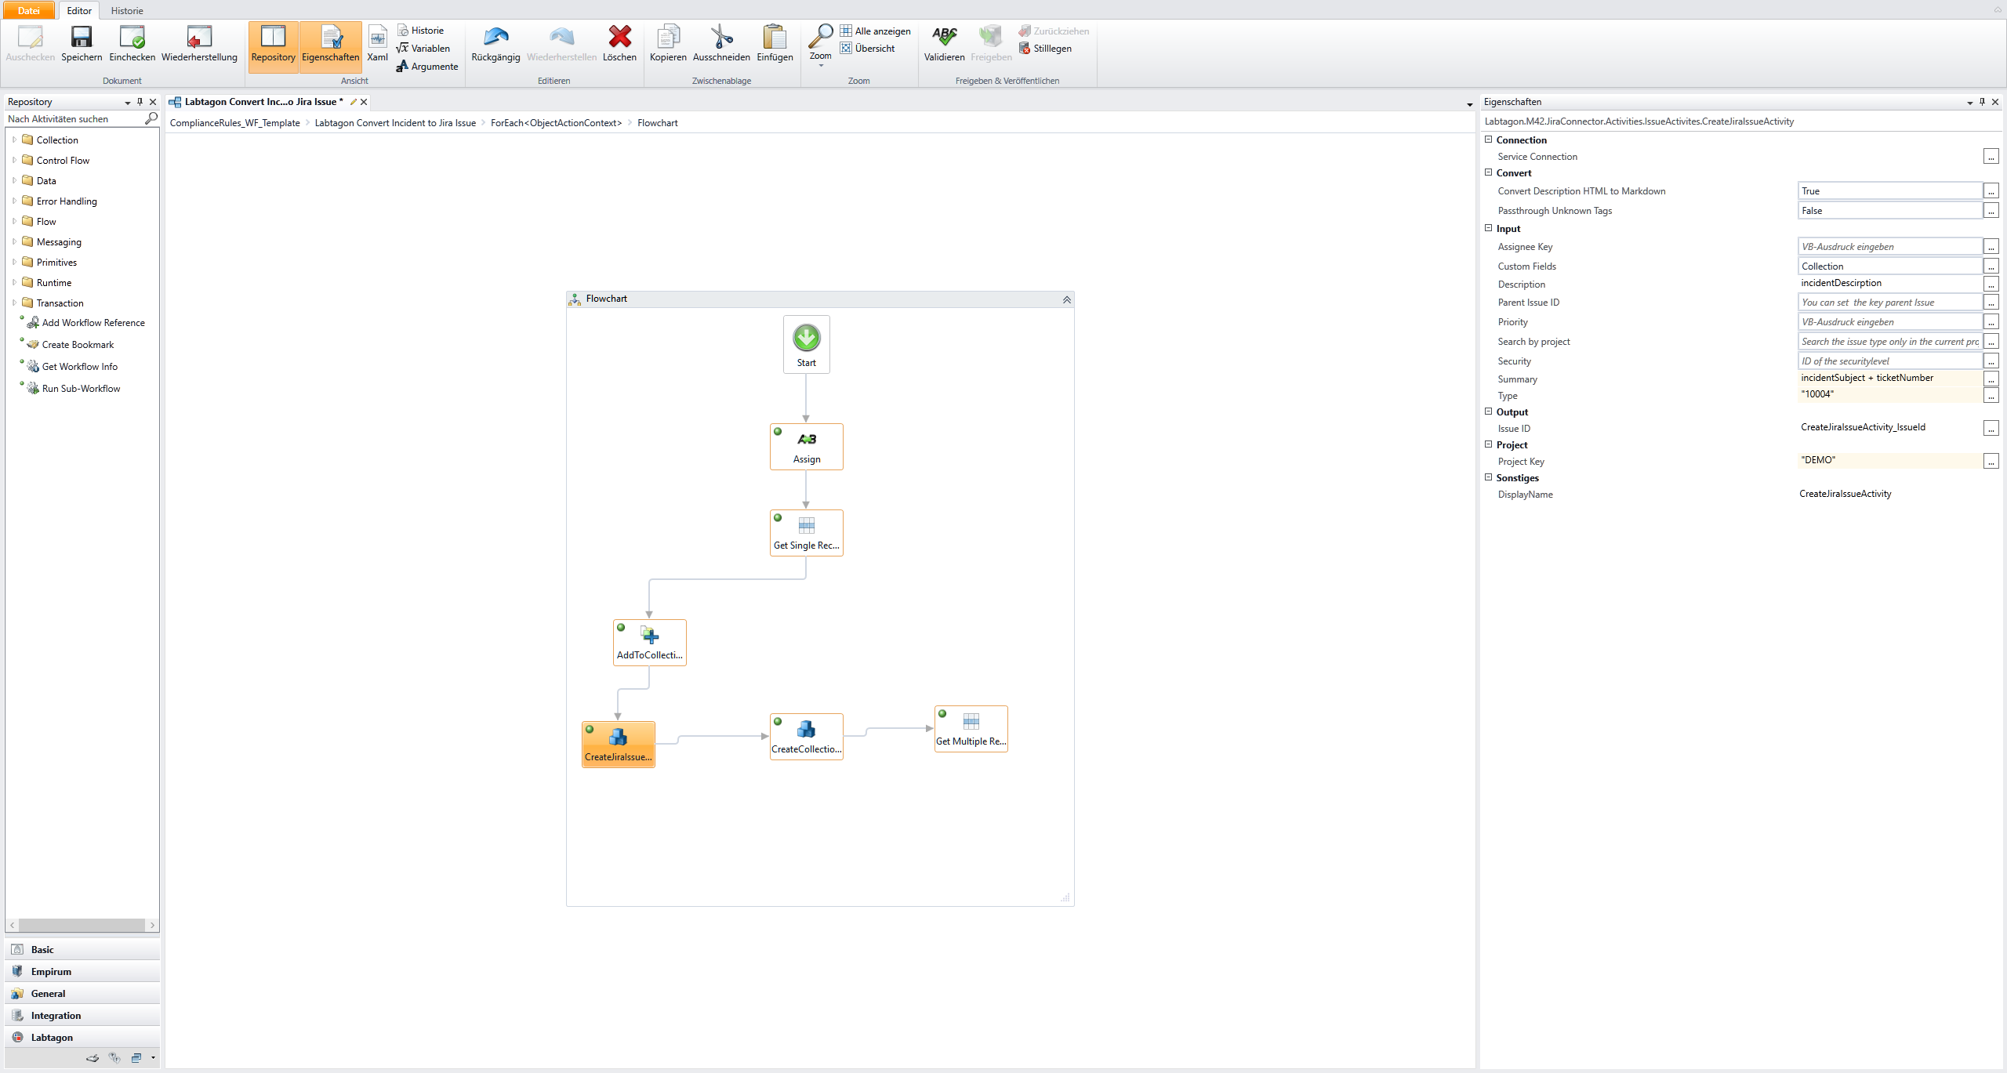Select the CreateCollection activity node
The width and height of the screenshot is (2007, 1073).
[806, 736]
